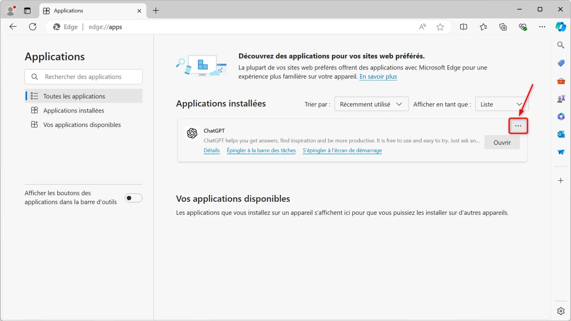571x321 pixels.
Task: Refresh the page
Action: point(33,27)
